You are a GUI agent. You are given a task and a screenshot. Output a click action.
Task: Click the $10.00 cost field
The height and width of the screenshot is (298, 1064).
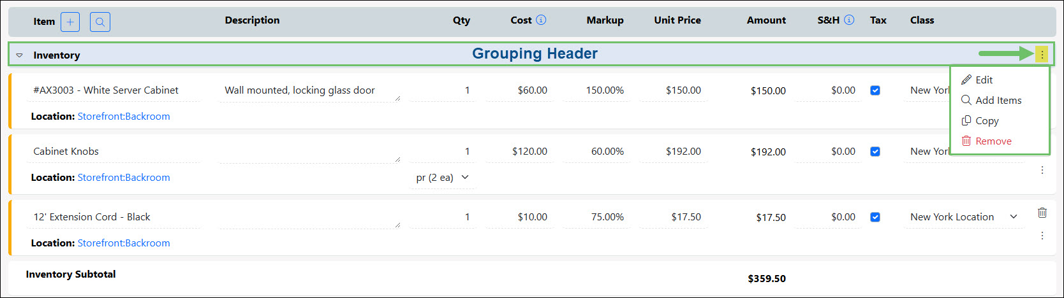point(520,217)
